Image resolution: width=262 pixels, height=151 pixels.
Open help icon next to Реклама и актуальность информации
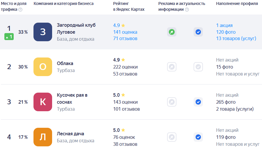click(187, 10)
